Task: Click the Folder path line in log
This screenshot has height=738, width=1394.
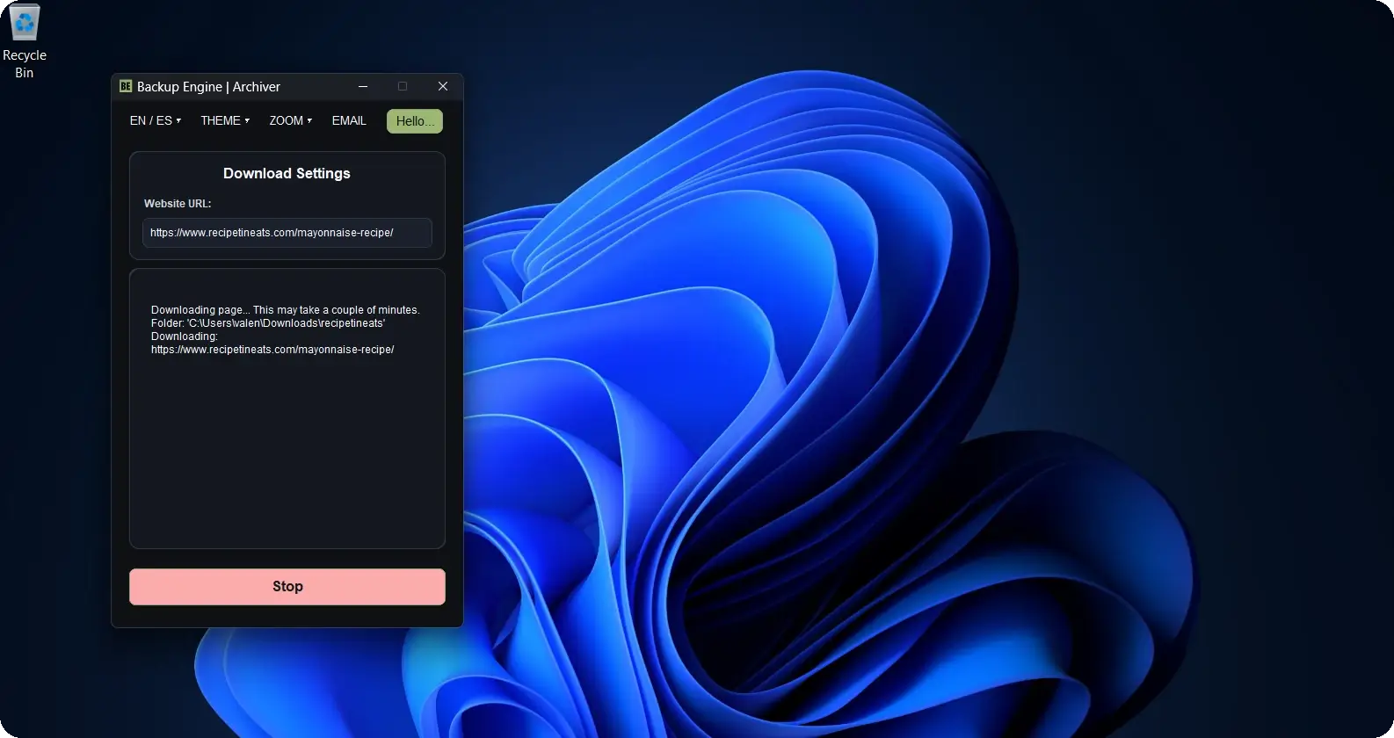Action: pyautogui.click(x=268, y=323)
